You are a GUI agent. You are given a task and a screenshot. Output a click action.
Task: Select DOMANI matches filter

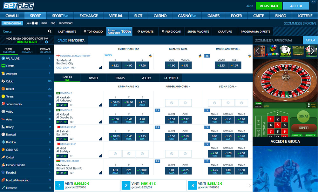(45, 50)
